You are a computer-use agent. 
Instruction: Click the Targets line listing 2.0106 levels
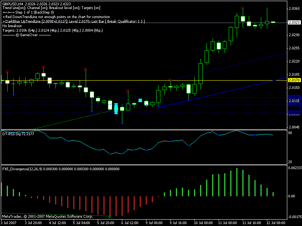pos(52,30)
